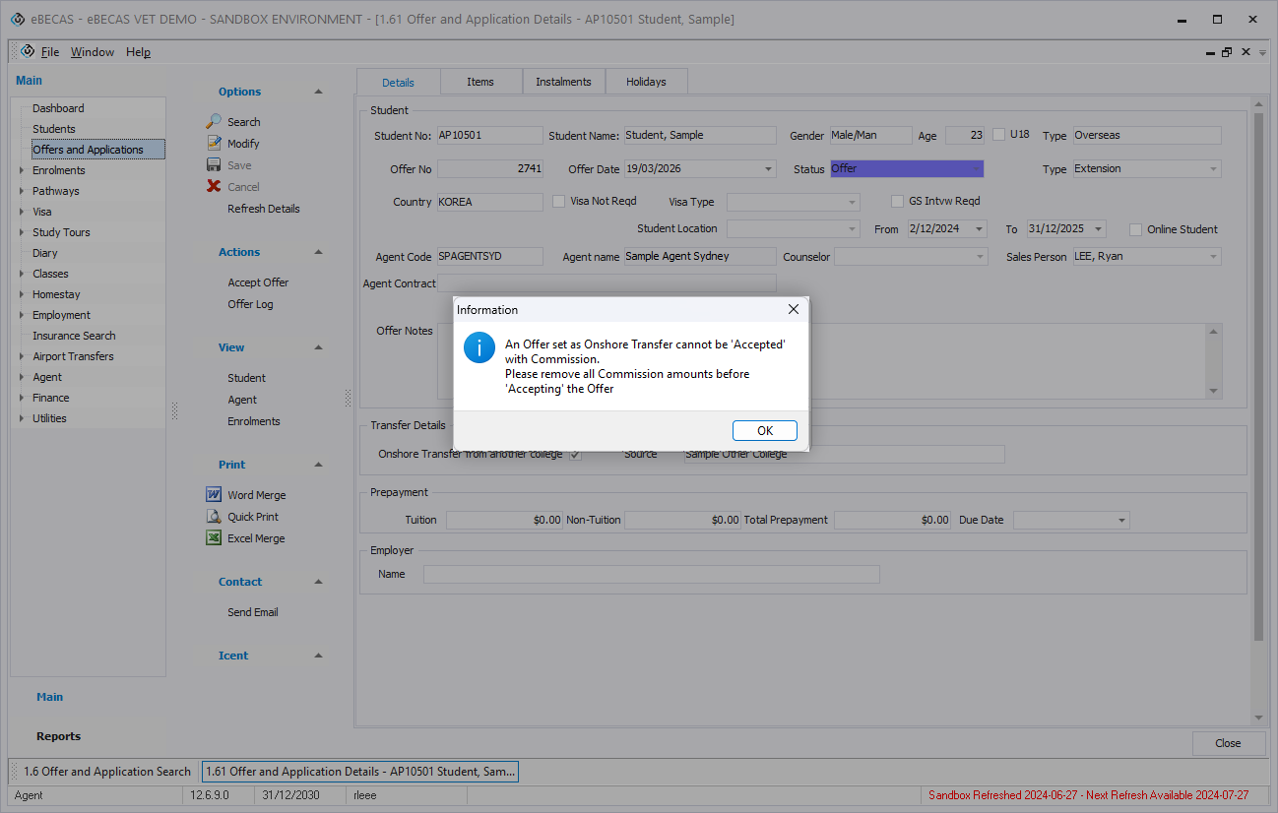Screen dimensions: 1278x813
Task: Click the Employer Name input field
Action: point(651,574)
